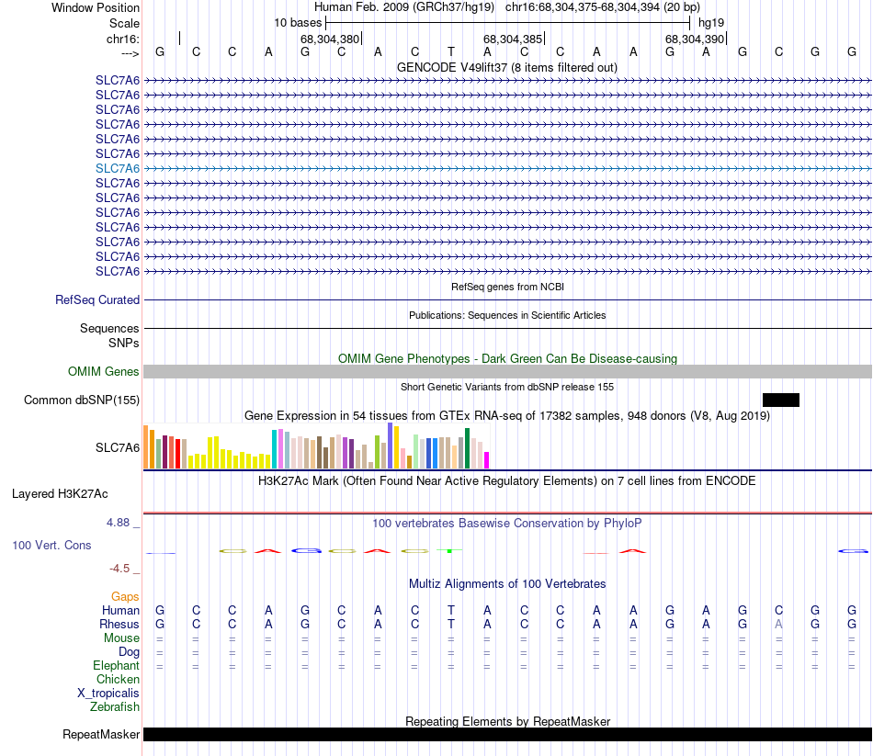Open the RefSeq Curated track label
This screenshot has height=756, width=873.
97,299
